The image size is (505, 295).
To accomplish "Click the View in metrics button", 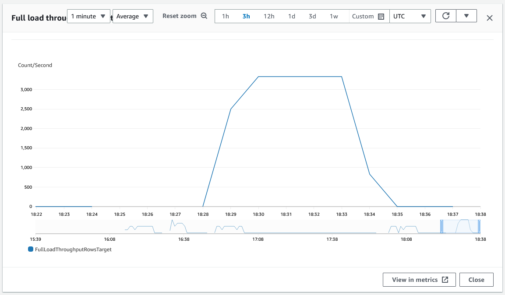I will pyautogui.click(x=419, y=280).
